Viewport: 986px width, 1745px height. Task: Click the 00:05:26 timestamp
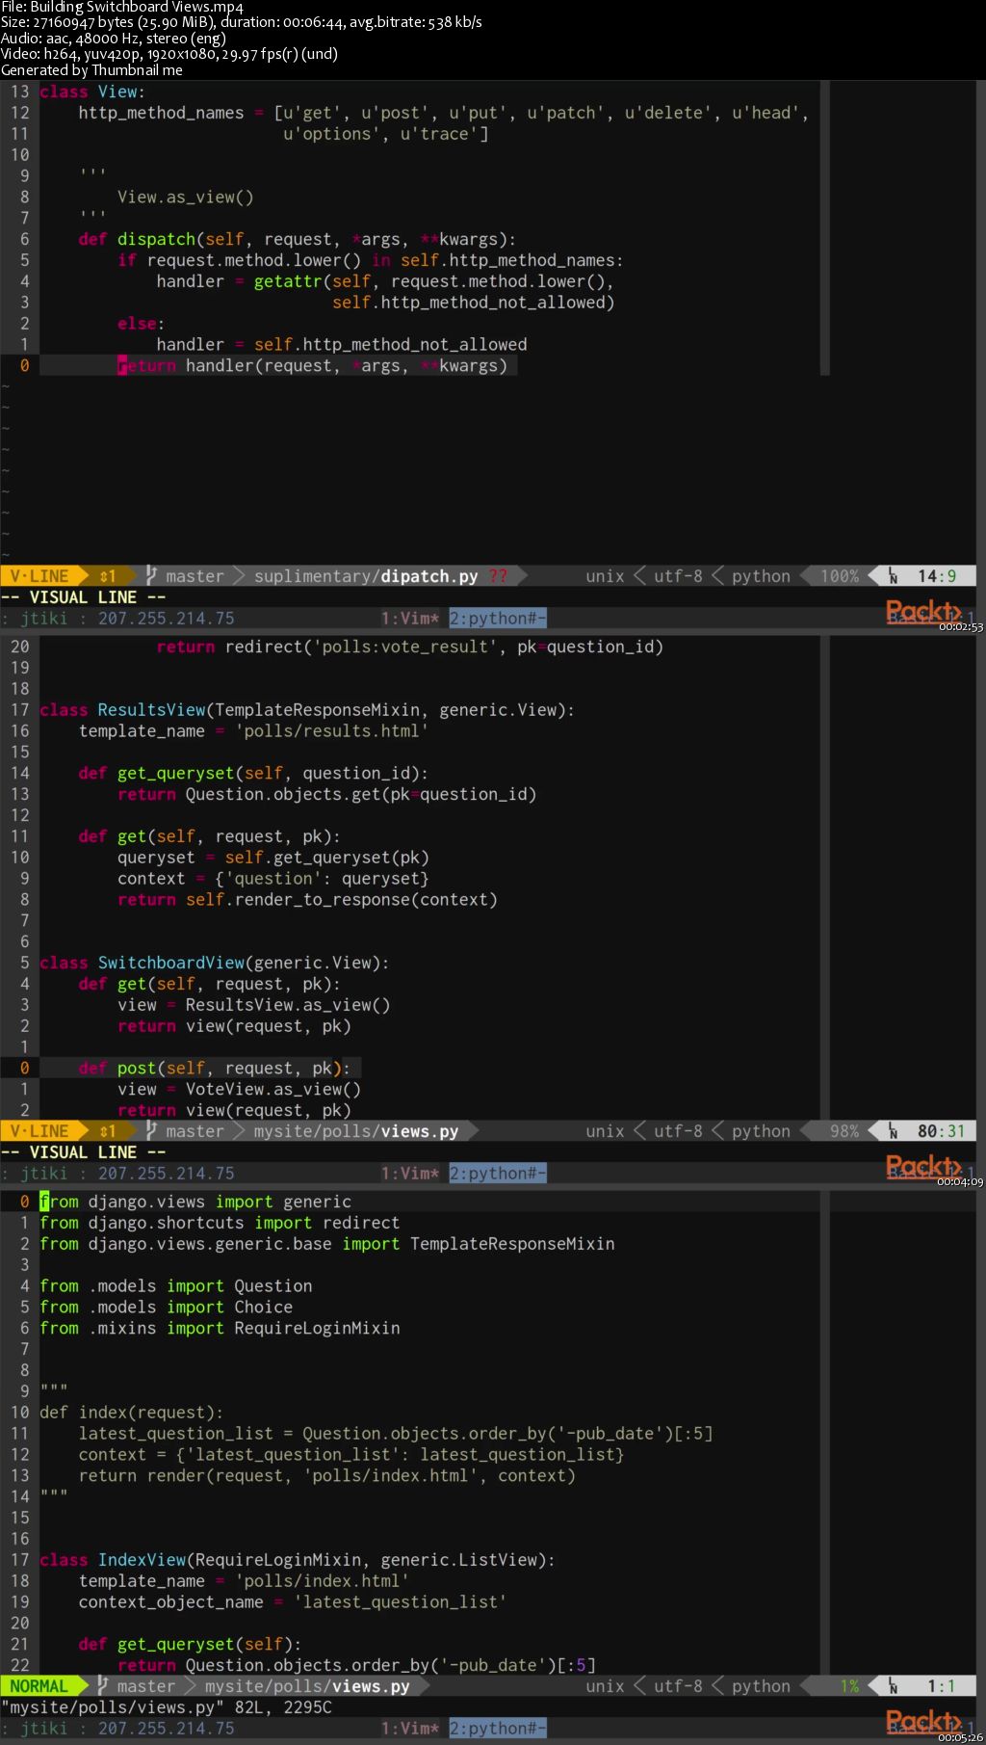click(961, 1738)
